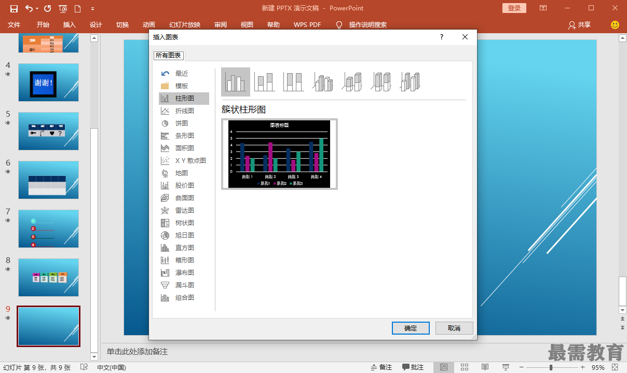Open the 文件 menu
The image size is (627, 373).
pos(14,25)
